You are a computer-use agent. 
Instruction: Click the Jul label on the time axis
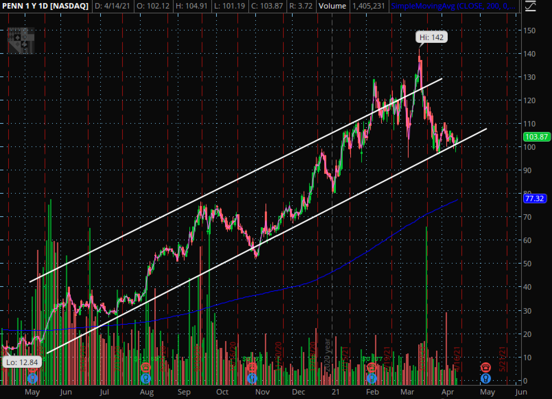click(x=104, y=392)
